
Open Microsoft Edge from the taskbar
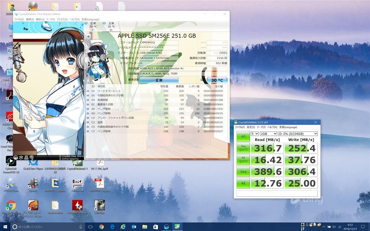[x=112, y=227]
